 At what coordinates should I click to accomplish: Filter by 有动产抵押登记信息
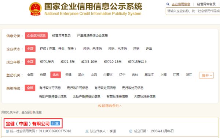pos(53,96)
